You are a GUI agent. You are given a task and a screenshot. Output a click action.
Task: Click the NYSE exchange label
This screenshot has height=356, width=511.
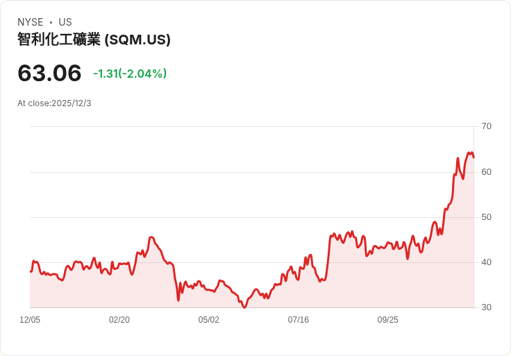coord(31,22)
